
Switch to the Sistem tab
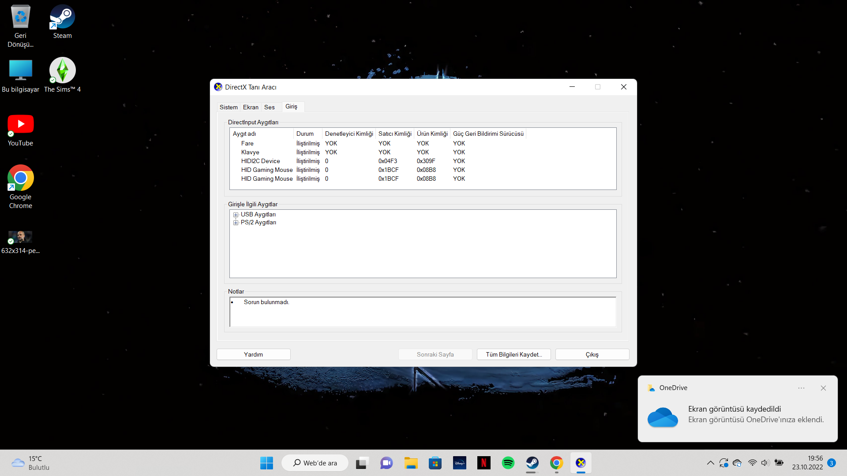pyautogui.click(x=229, y=107)
